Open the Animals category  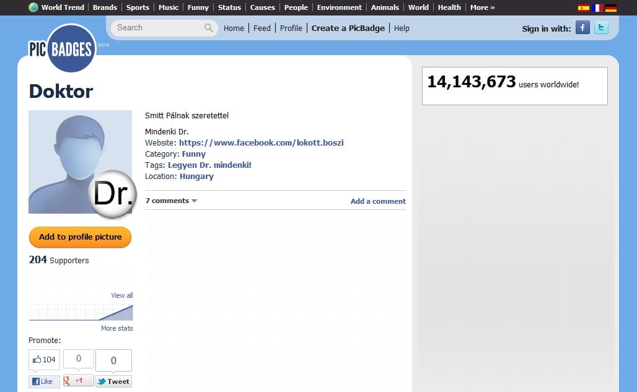(x=385, y=7)
